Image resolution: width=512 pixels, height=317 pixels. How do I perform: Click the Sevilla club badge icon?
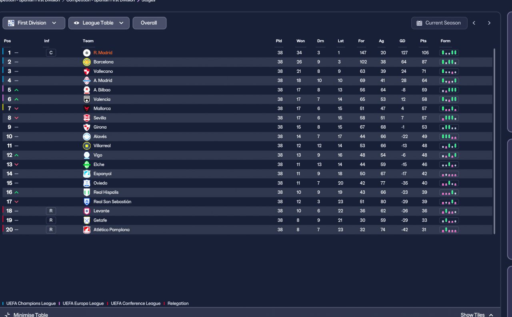pyautogui.click(x=87, y=118)
